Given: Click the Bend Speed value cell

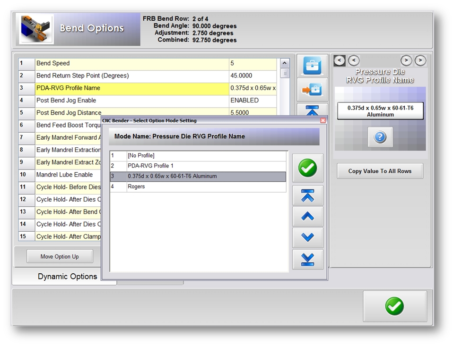Looking at the screenshot, I should click(x=253, y=64).
